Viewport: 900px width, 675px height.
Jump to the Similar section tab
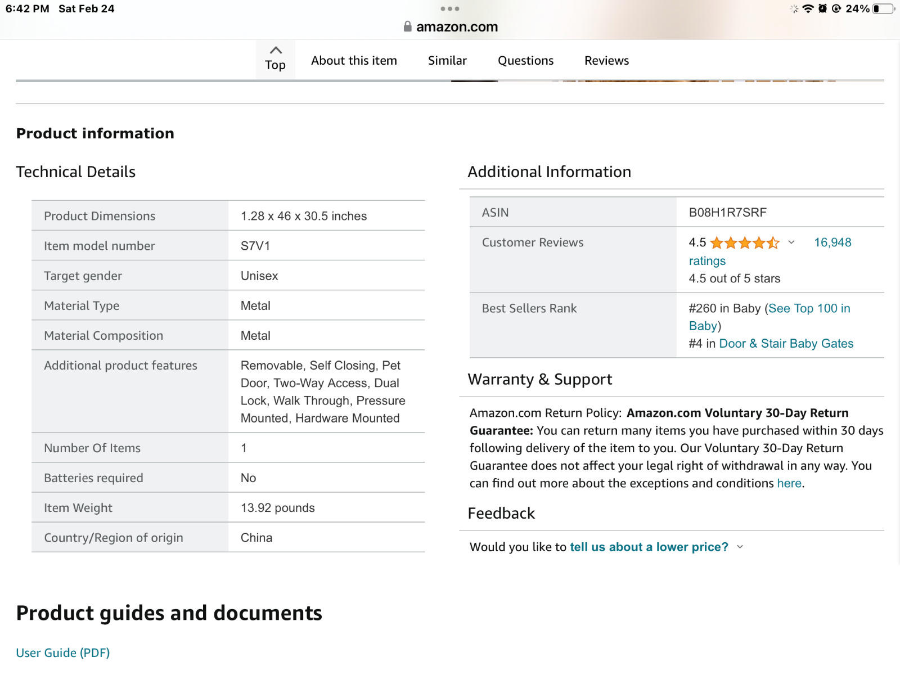(447, 60)
